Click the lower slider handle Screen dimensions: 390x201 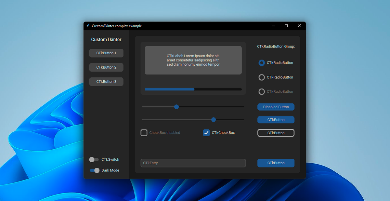pyautogui.click(x=213, y=119)
